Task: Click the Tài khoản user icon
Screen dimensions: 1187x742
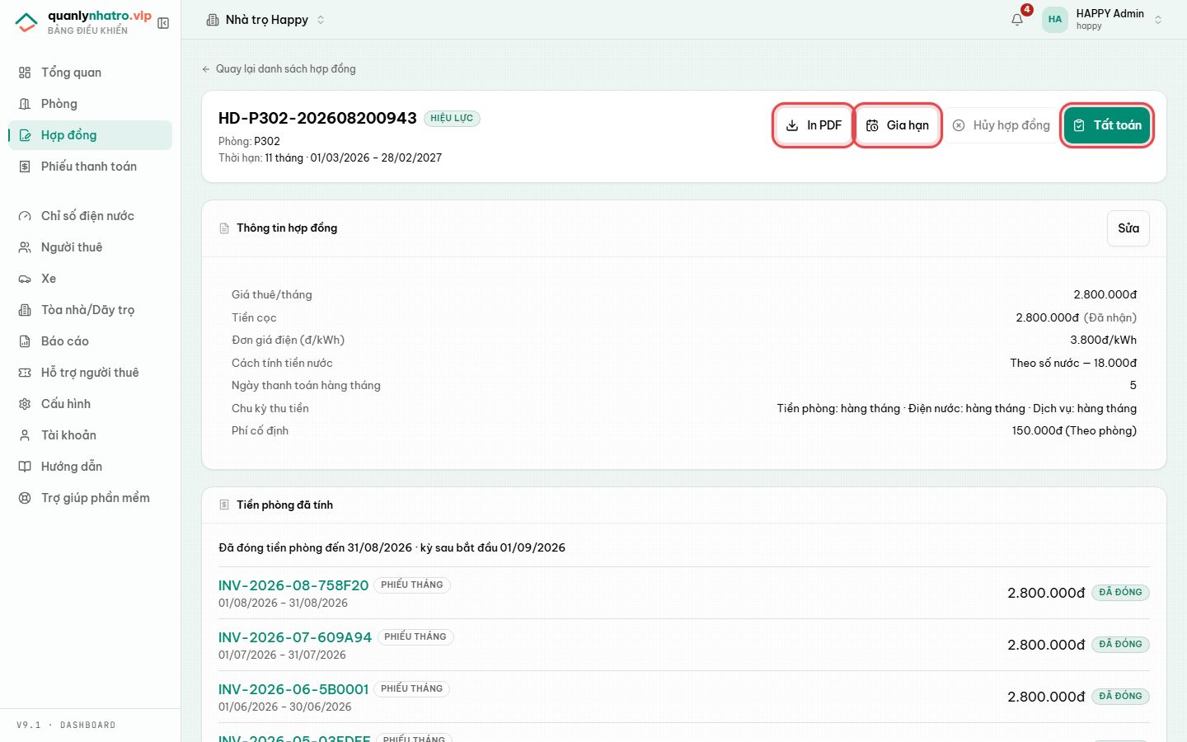Action: 25,435
